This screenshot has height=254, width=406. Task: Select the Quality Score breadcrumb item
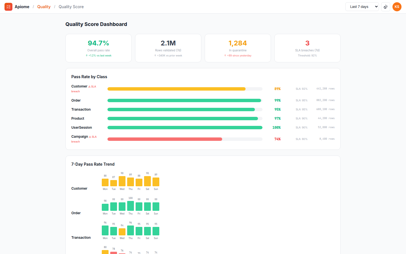pyautogui.click(x=71, y=7)
